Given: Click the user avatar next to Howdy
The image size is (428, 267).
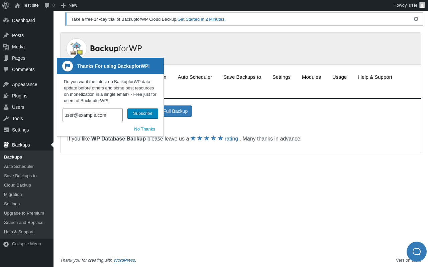Looking at the screenshot, I should (x=422, y=5).
